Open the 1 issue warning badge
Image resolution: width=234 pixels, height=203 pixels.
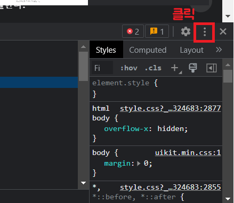157,31
